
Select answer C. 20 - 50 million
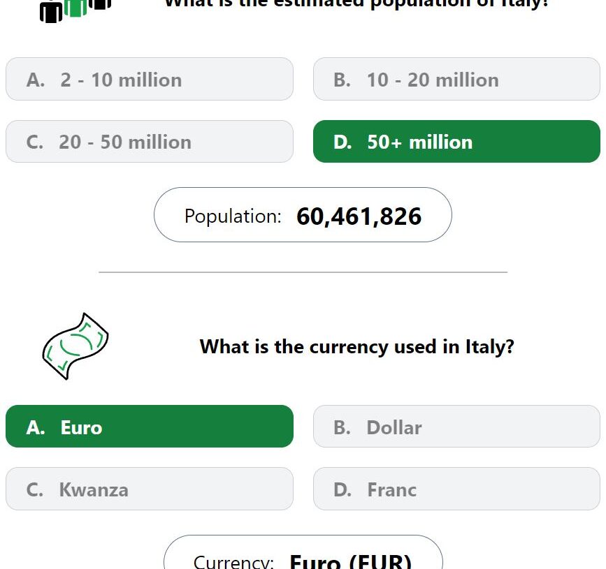pyautogui.click(x=150, y=142)
